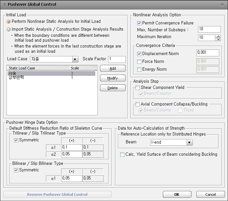Select Perform Nonlinear Static Analysis radio button
Viewport: 228px width, 201px height.
[x=8, y=22]
